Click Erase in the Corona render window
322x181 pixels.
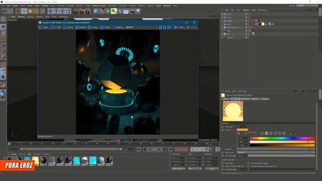(x=93, y=27)
